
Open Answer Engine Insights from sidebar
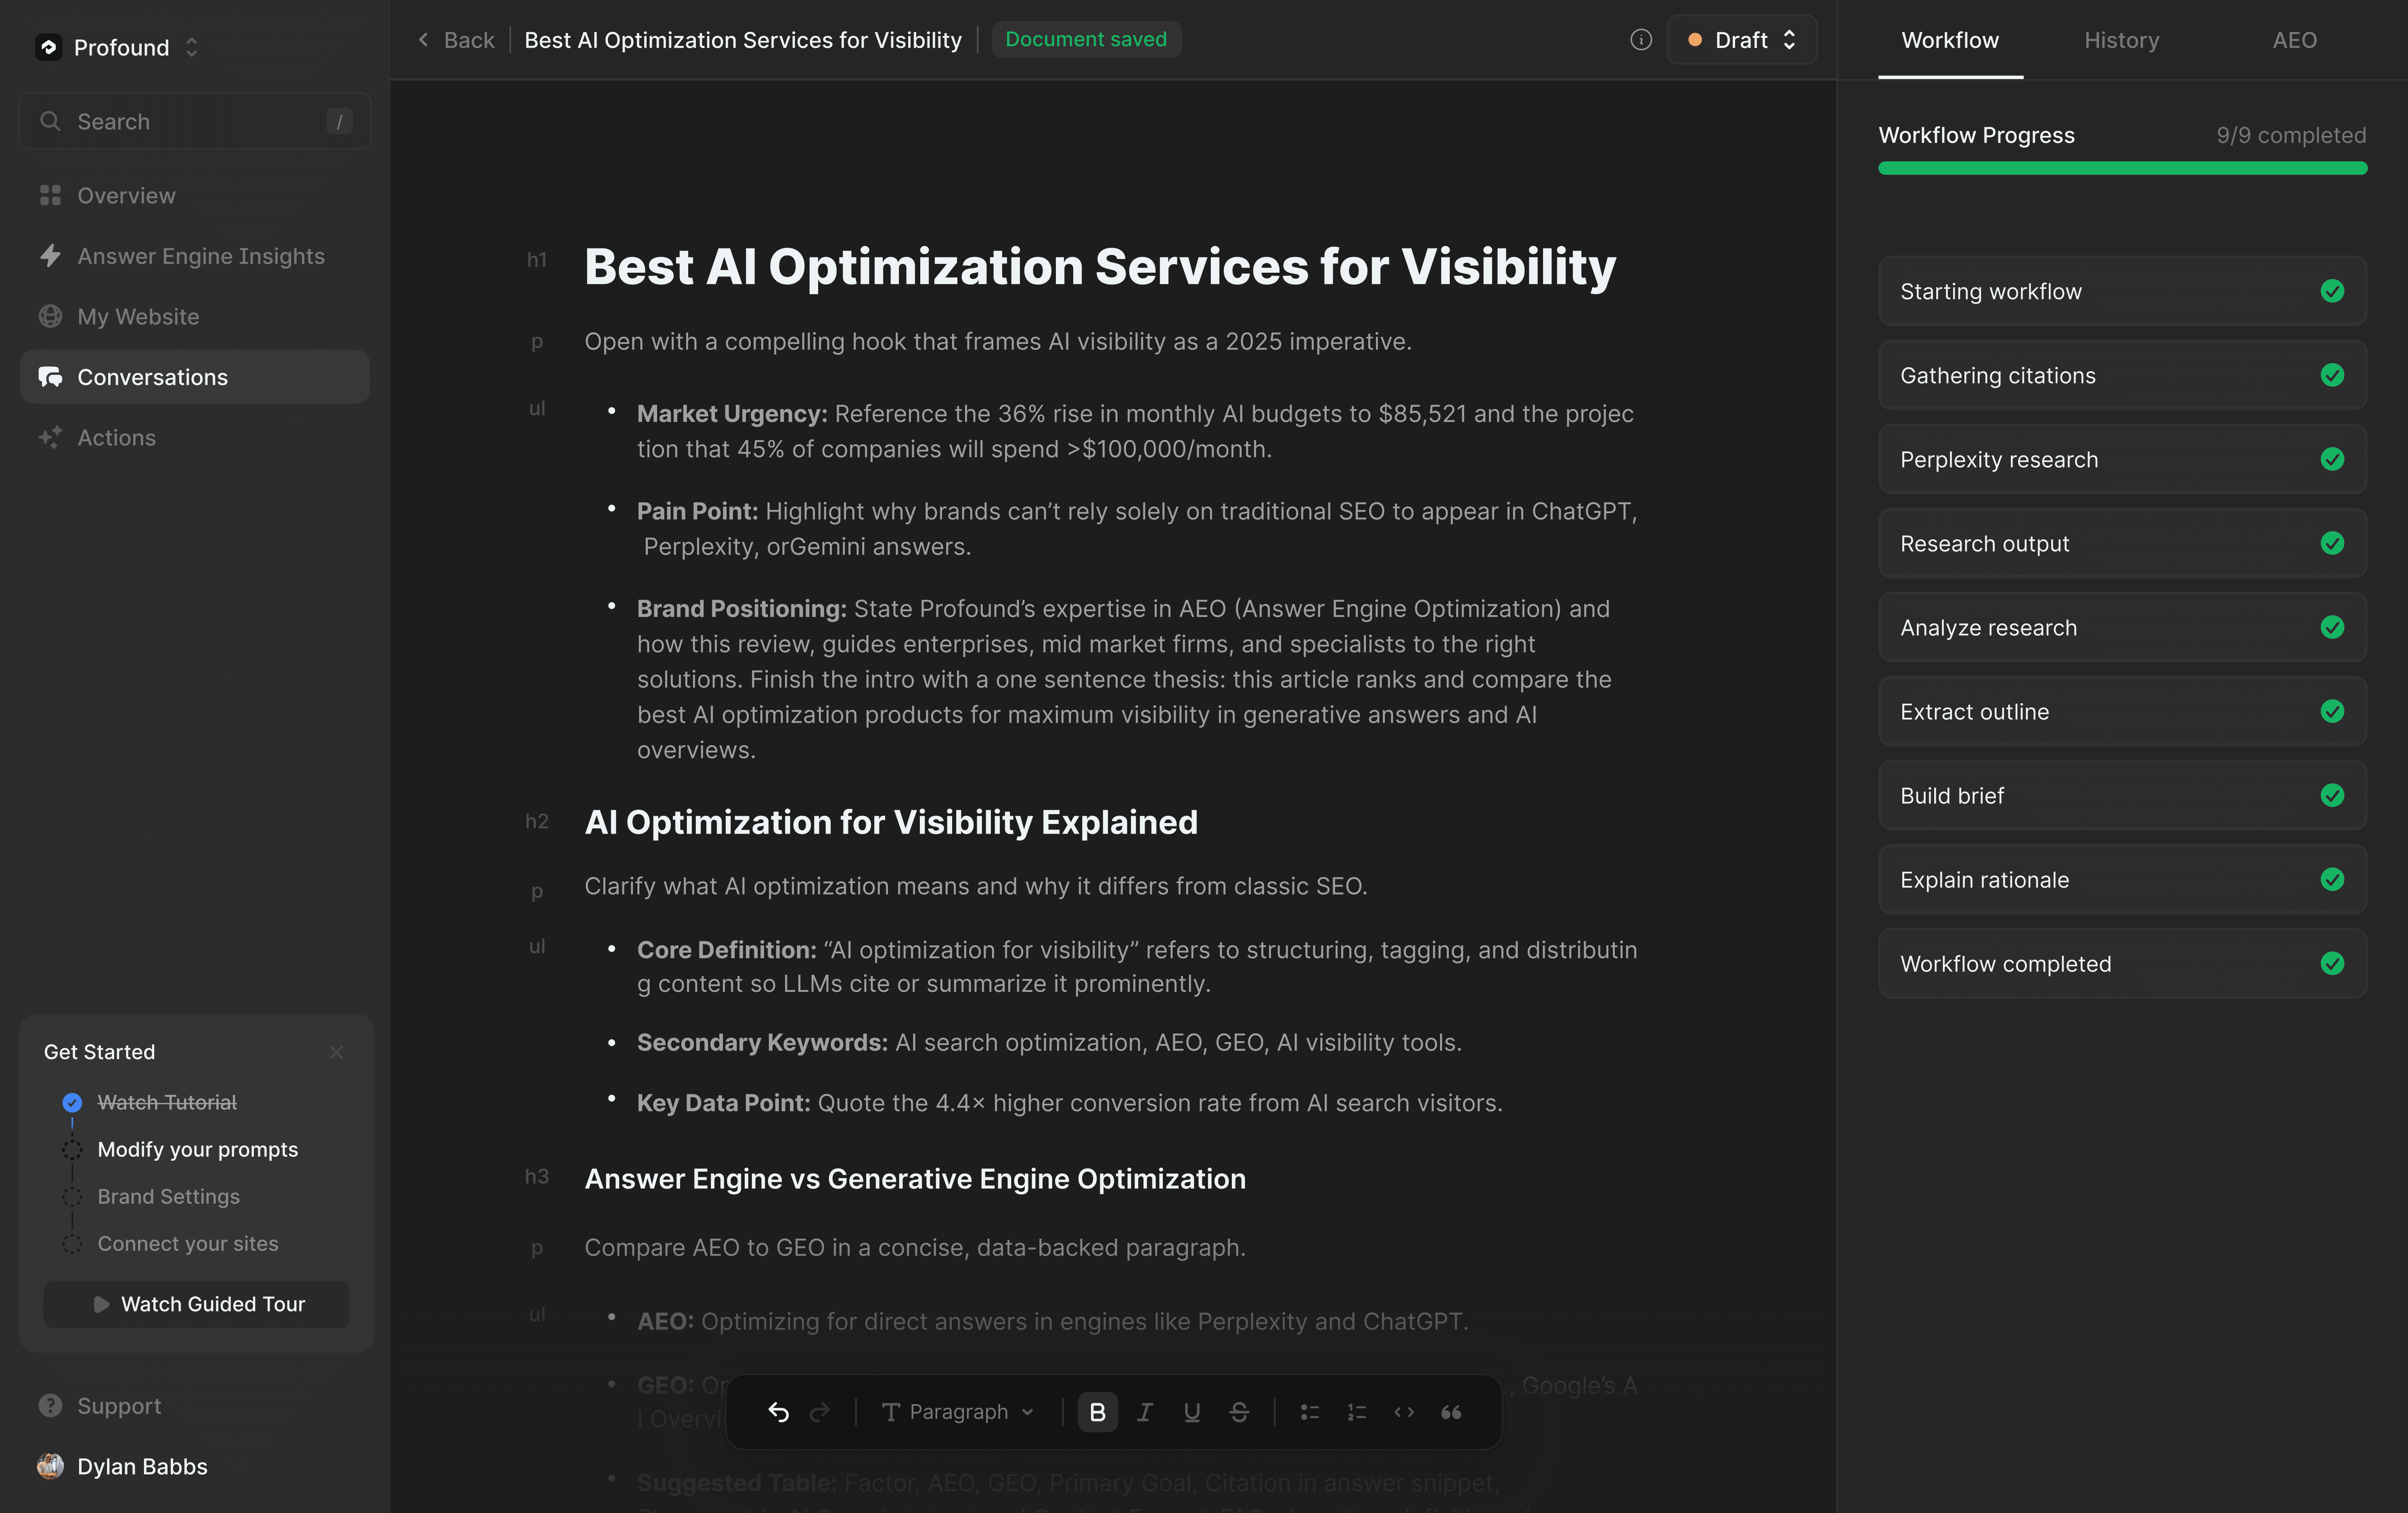(x=200, y=256)
